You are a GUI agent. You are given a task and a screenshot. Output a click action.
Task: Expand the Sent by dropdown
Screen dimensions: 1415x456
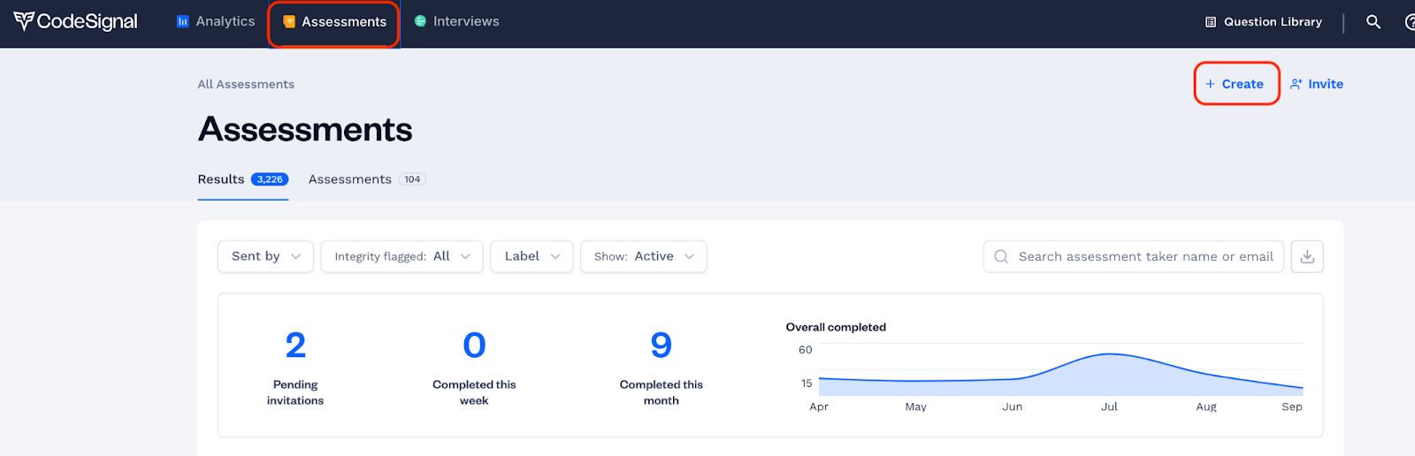[265, 256]
